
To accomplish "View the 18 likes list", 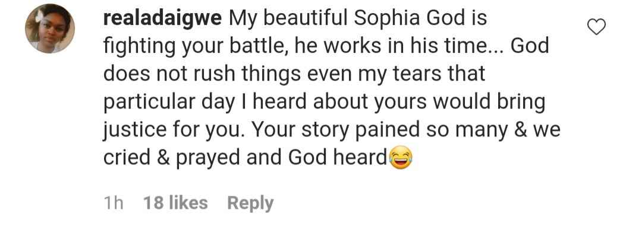I will tap(175, 203).
